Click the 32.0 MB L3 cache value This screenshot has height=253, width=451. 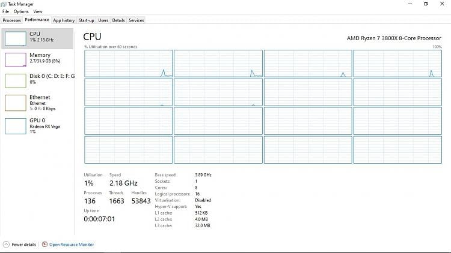pyautogui.click(x=203, y=225)
